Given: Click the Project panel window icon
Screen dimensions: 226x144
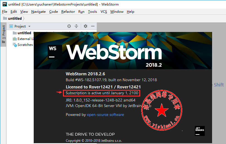Looking at the screenshot, I should (x=11, y=26).
